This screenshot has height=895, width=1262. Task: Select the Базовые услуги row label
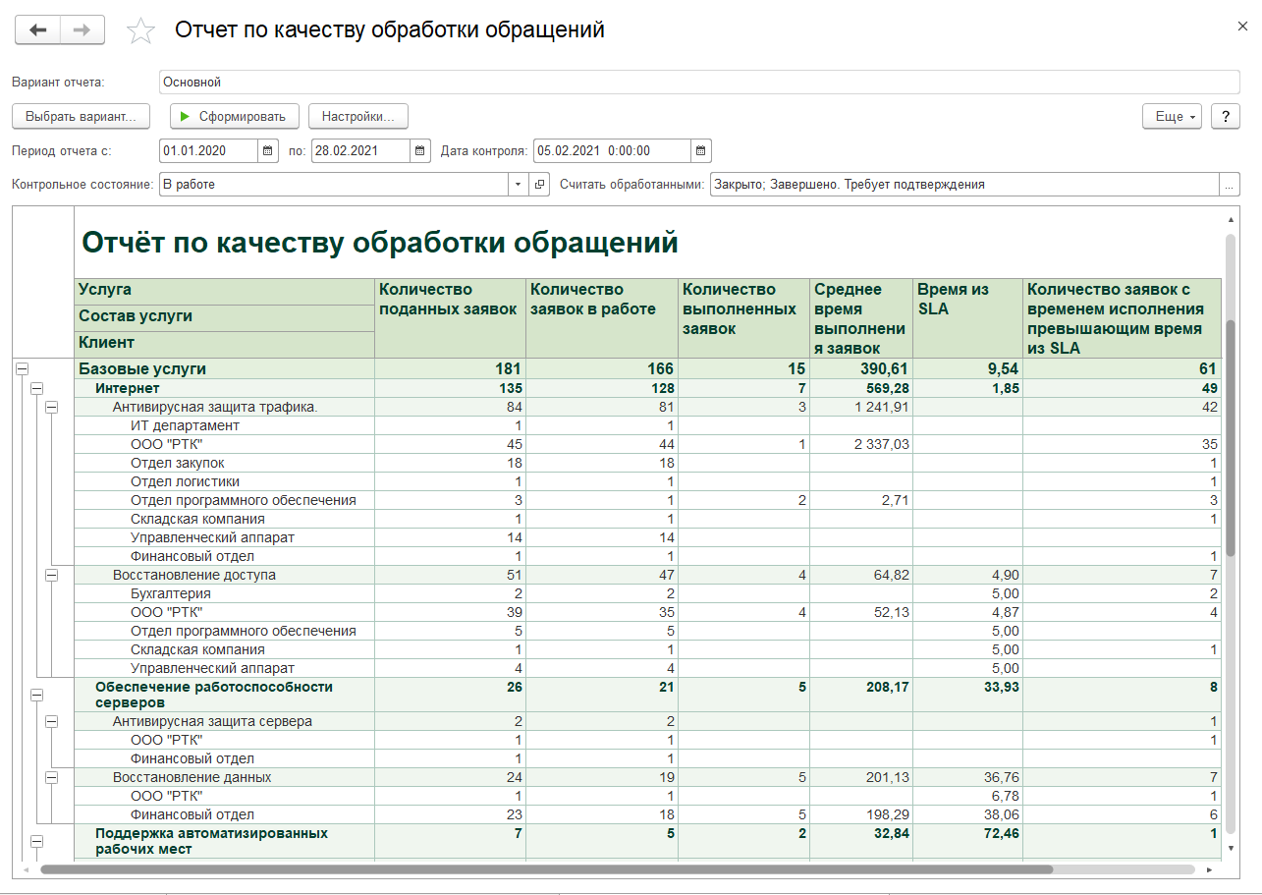click(142, 369)
